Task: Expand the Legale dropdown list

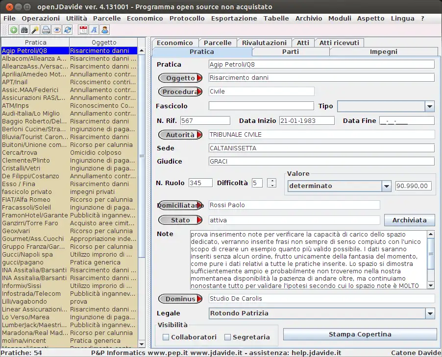Action: (430, 313)
